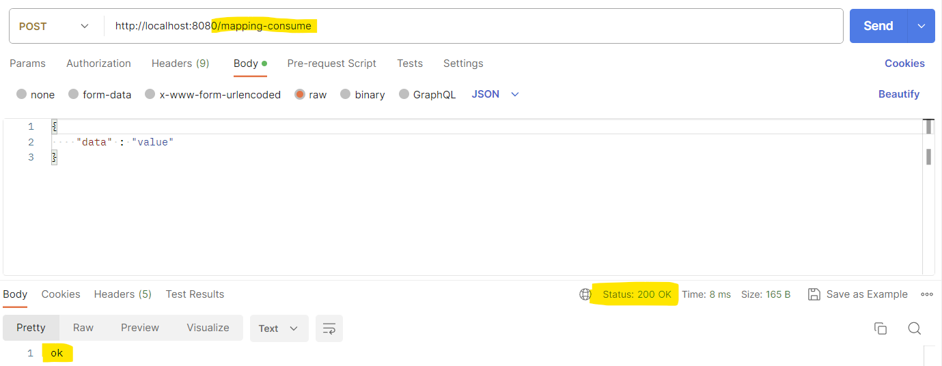Viewport: 942px width, 366px height.
Task: Search the response with the magnifier icon
Action: point(915,328)
